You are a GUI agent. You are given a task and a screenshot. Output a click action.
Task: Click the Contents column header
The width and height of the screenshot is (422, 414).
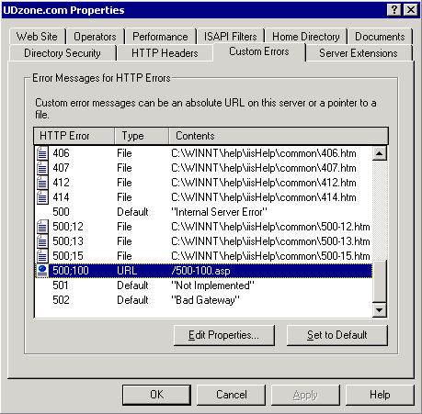pyautogui.click(x=279, y=136)
